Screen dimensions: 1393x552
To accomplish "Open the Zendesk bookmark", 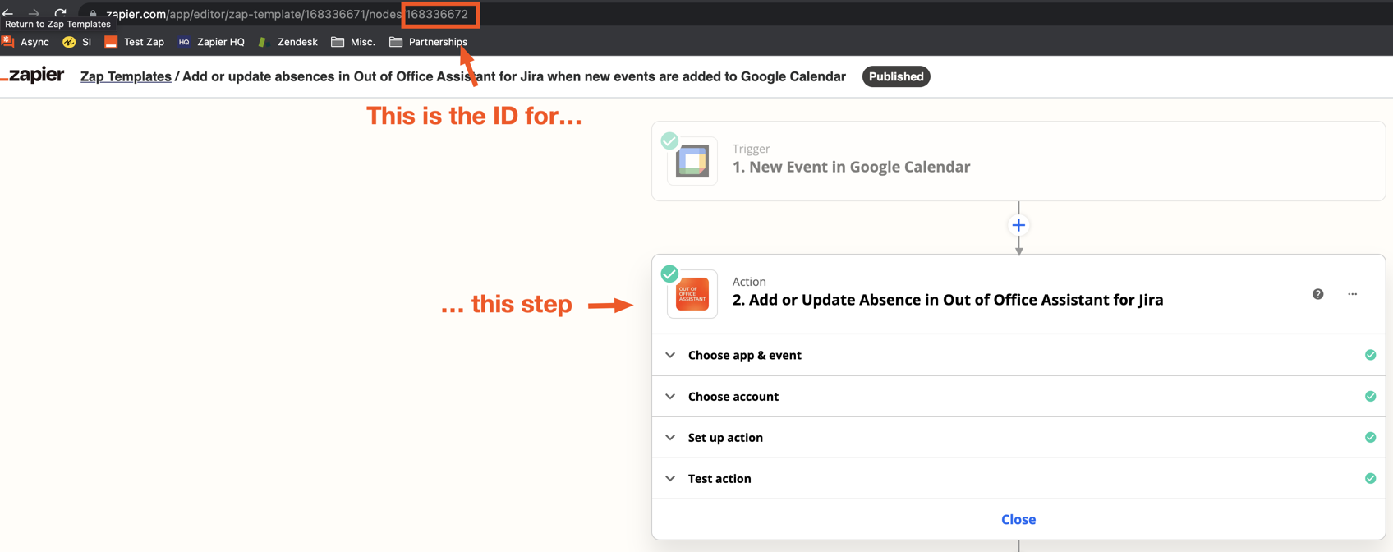I will pos(288,42).
